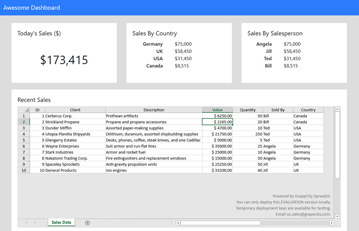Select row header 1
The height and width of the screenshot is (231, 359).
[24, 116]
